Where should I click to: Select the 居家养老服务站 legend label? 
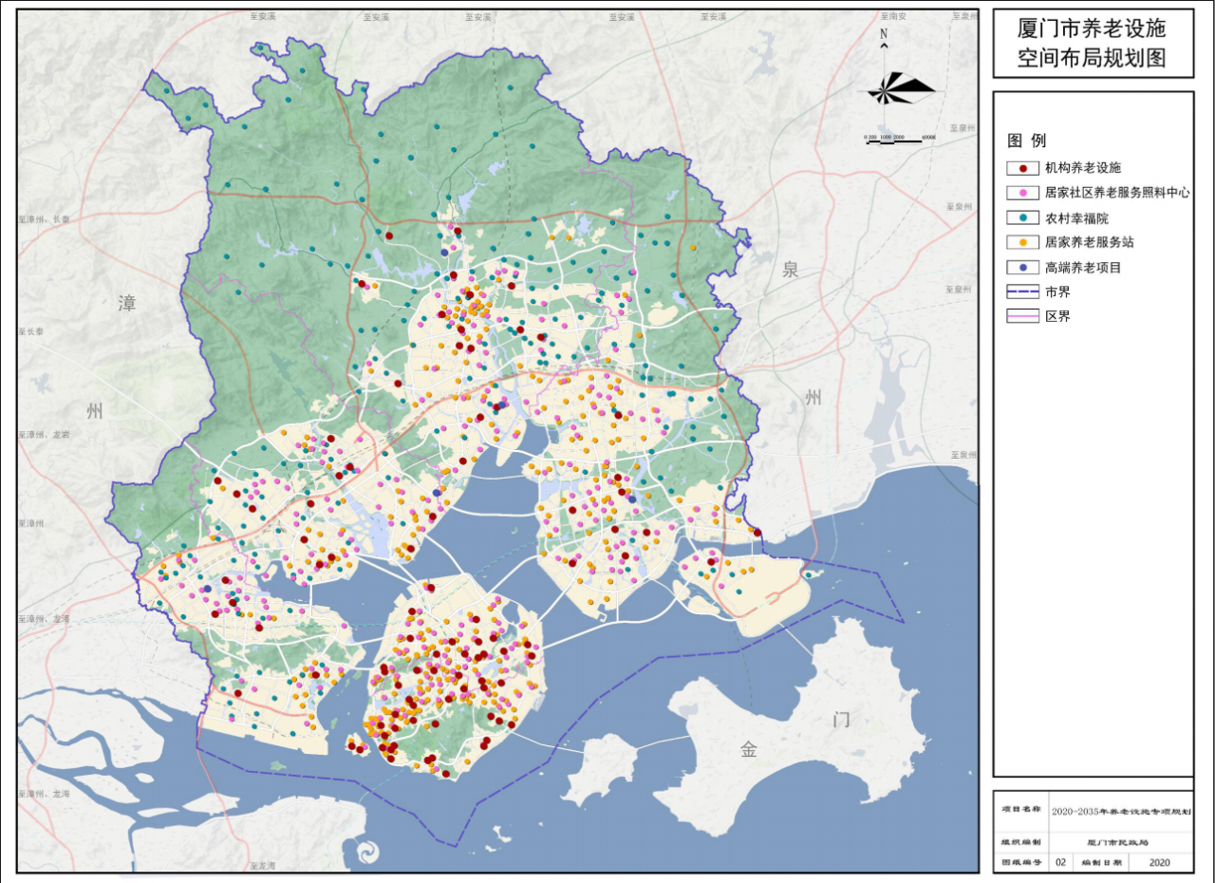tap(1090, 242)
